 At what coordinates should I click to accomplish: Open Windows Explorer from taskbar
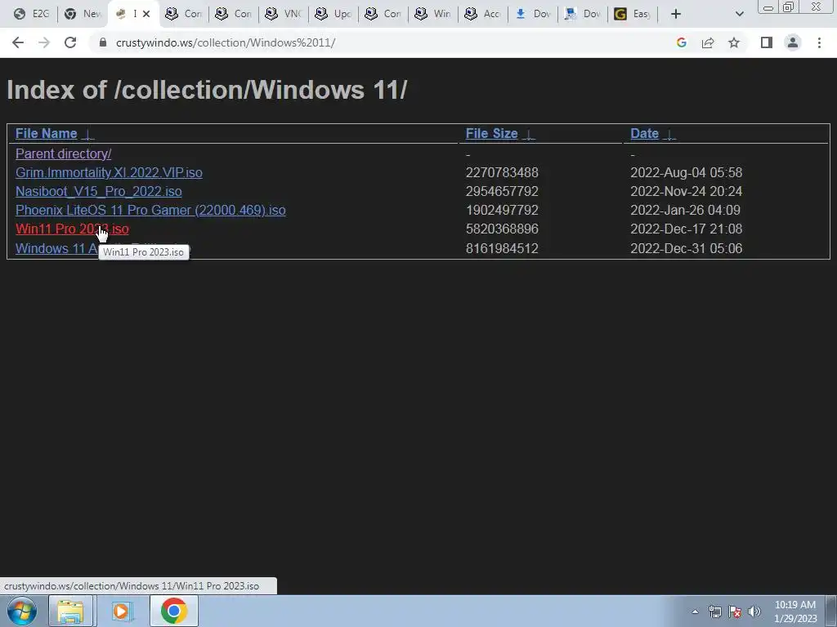click(70, 611)
